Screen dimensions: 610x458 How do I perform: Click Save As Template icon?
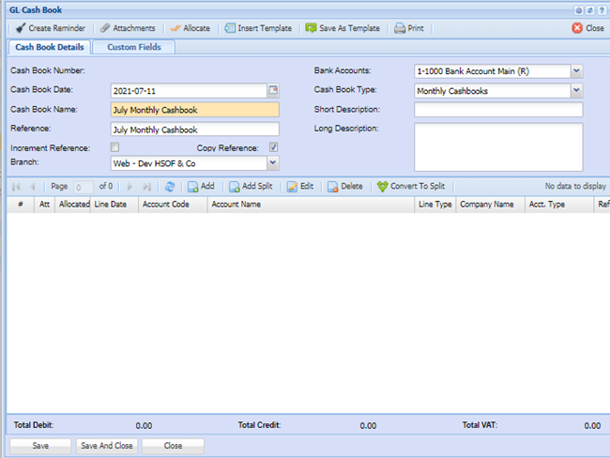(313, 28)
